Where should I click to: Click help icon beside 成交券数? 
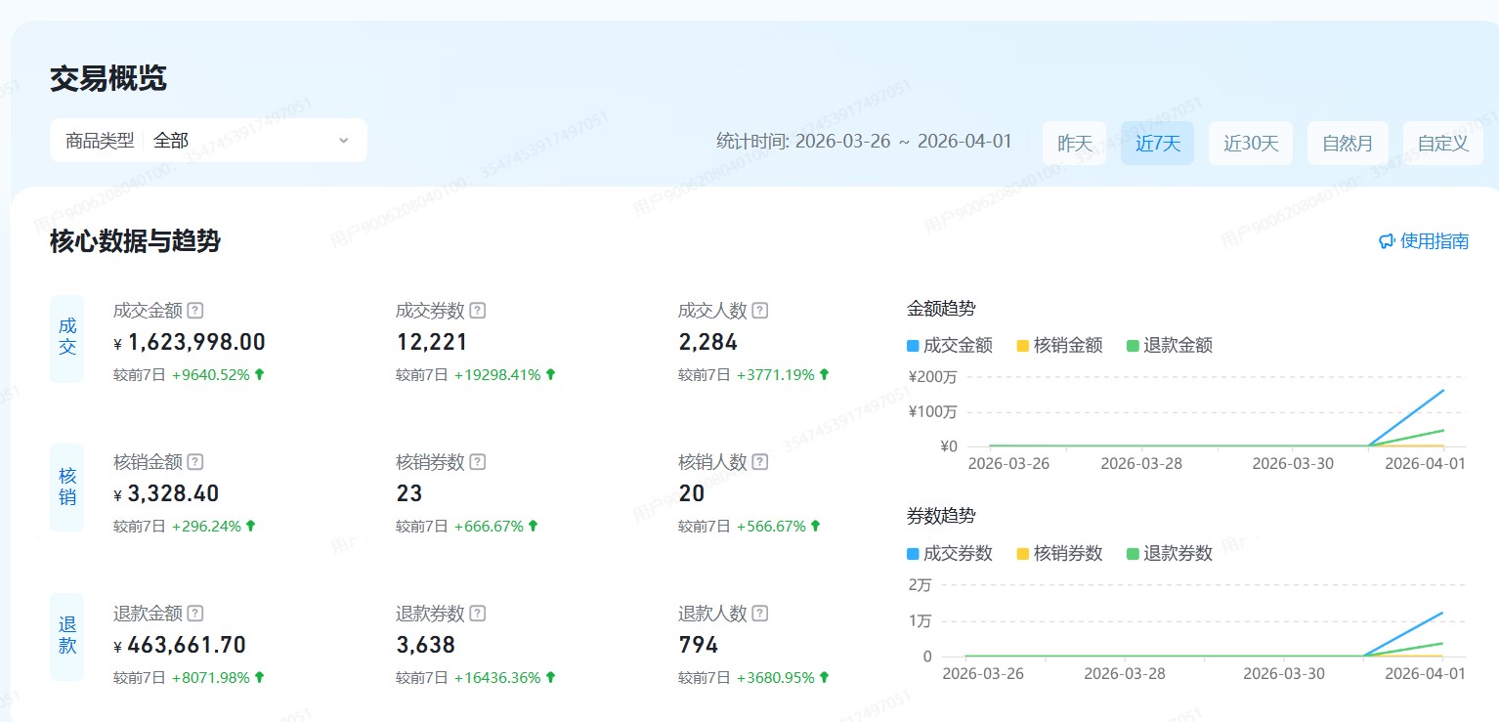point(478,311)
